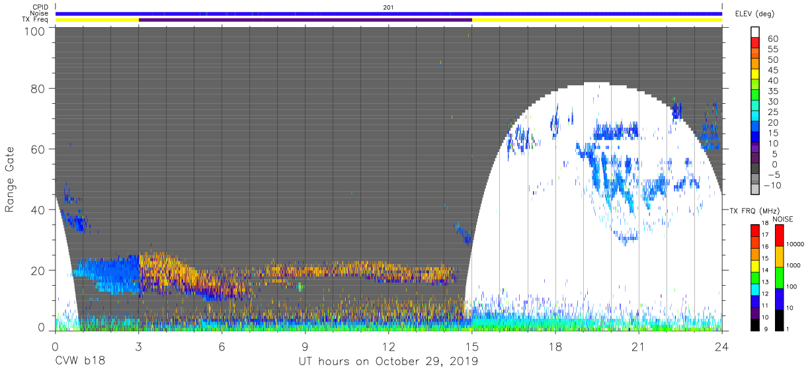Screen dimensions: 812x375
Task: Click the 40 tick on Range Gate axis
Action: pos(38,210)
